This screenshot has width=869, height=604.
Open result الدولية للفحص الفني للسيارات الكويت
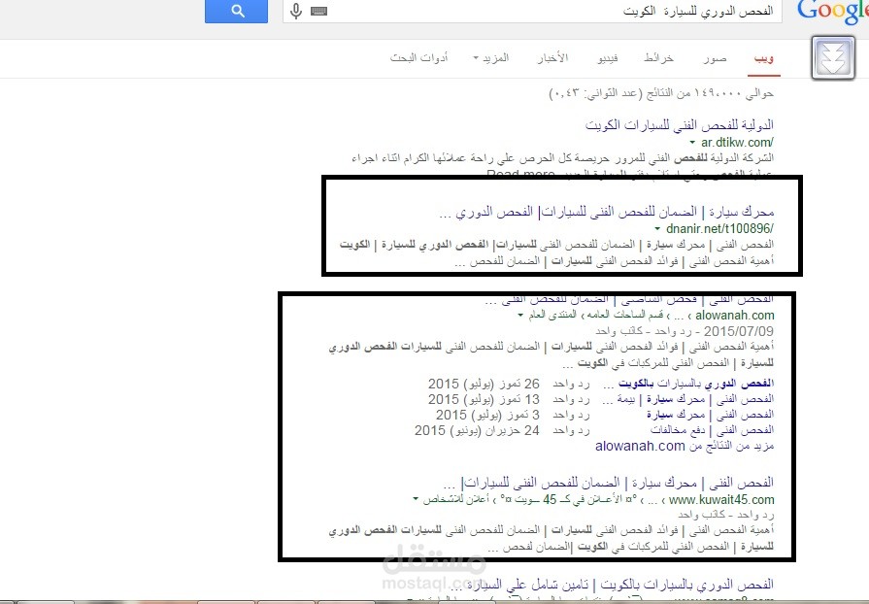679,124
